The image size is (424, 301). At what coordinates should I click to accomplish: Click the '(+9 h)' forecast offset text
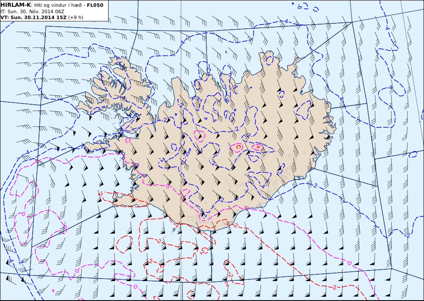coord(76,17)
